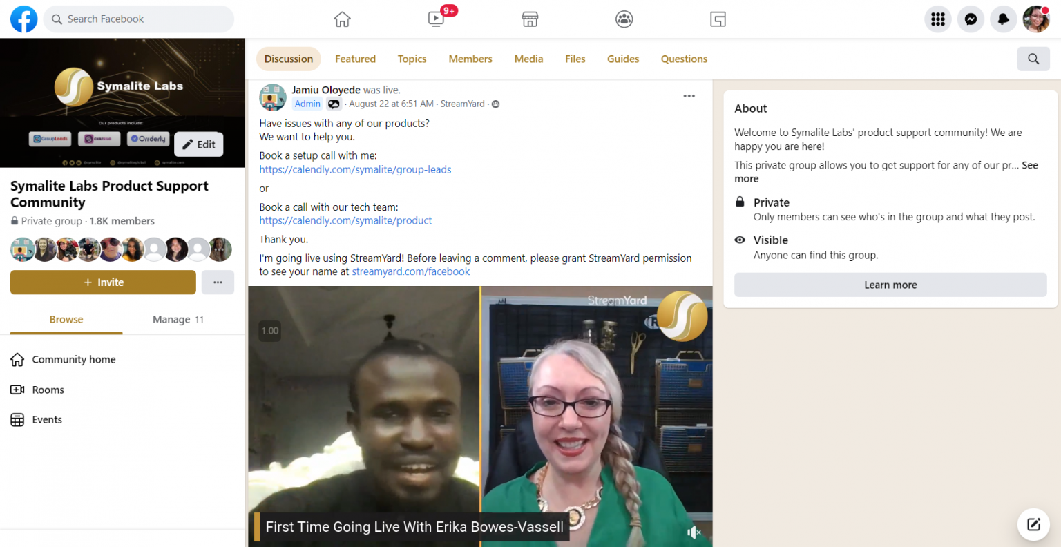1061x547 pixels.
Task: Open the post options menu
Action: (x=689, y=96)
